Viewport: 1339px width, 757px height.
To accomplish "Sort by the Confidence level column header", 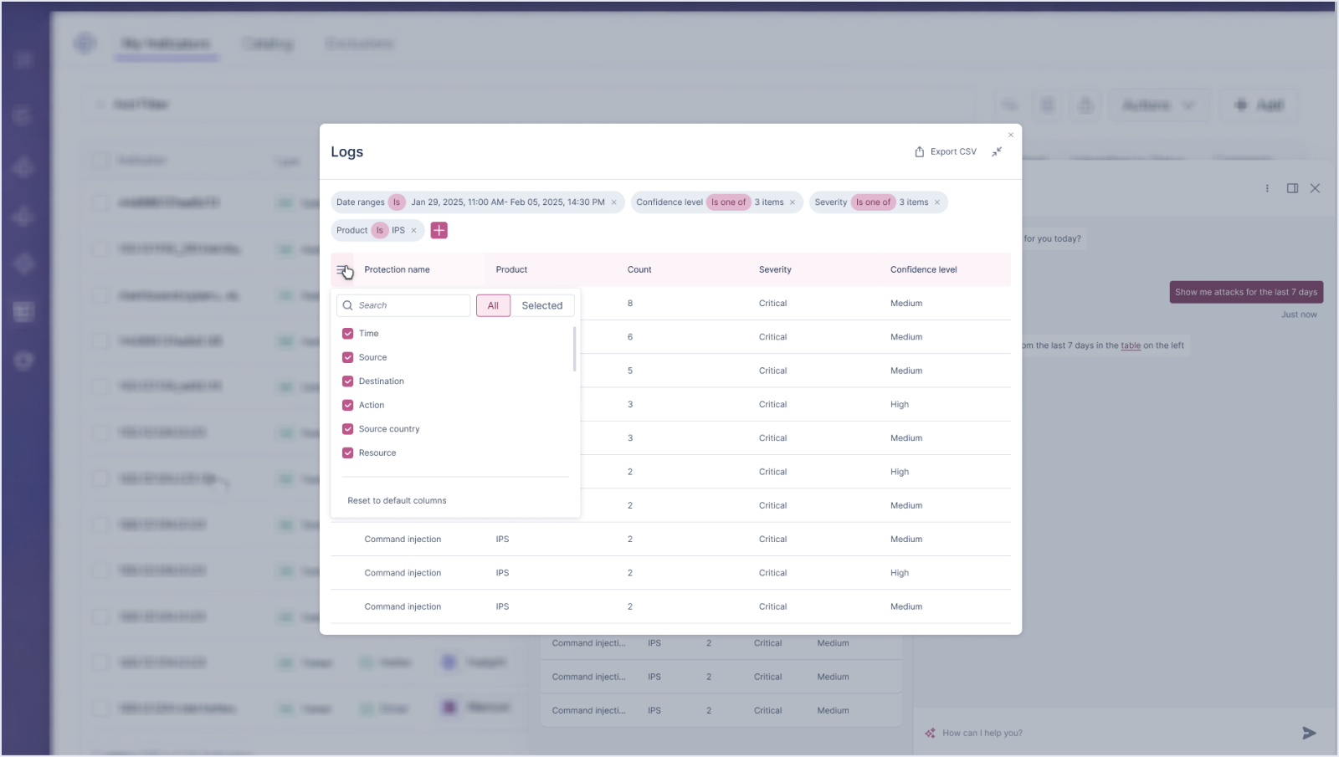I will pyautogui.click(x=924, y=269).
